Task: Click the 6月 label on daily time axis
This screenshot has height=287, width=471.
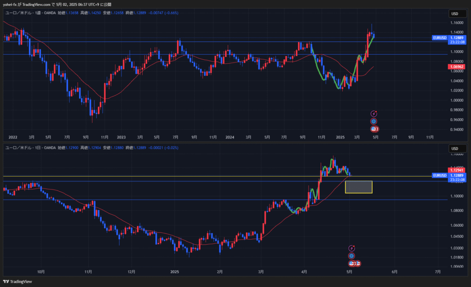Action: coord(394,272)
